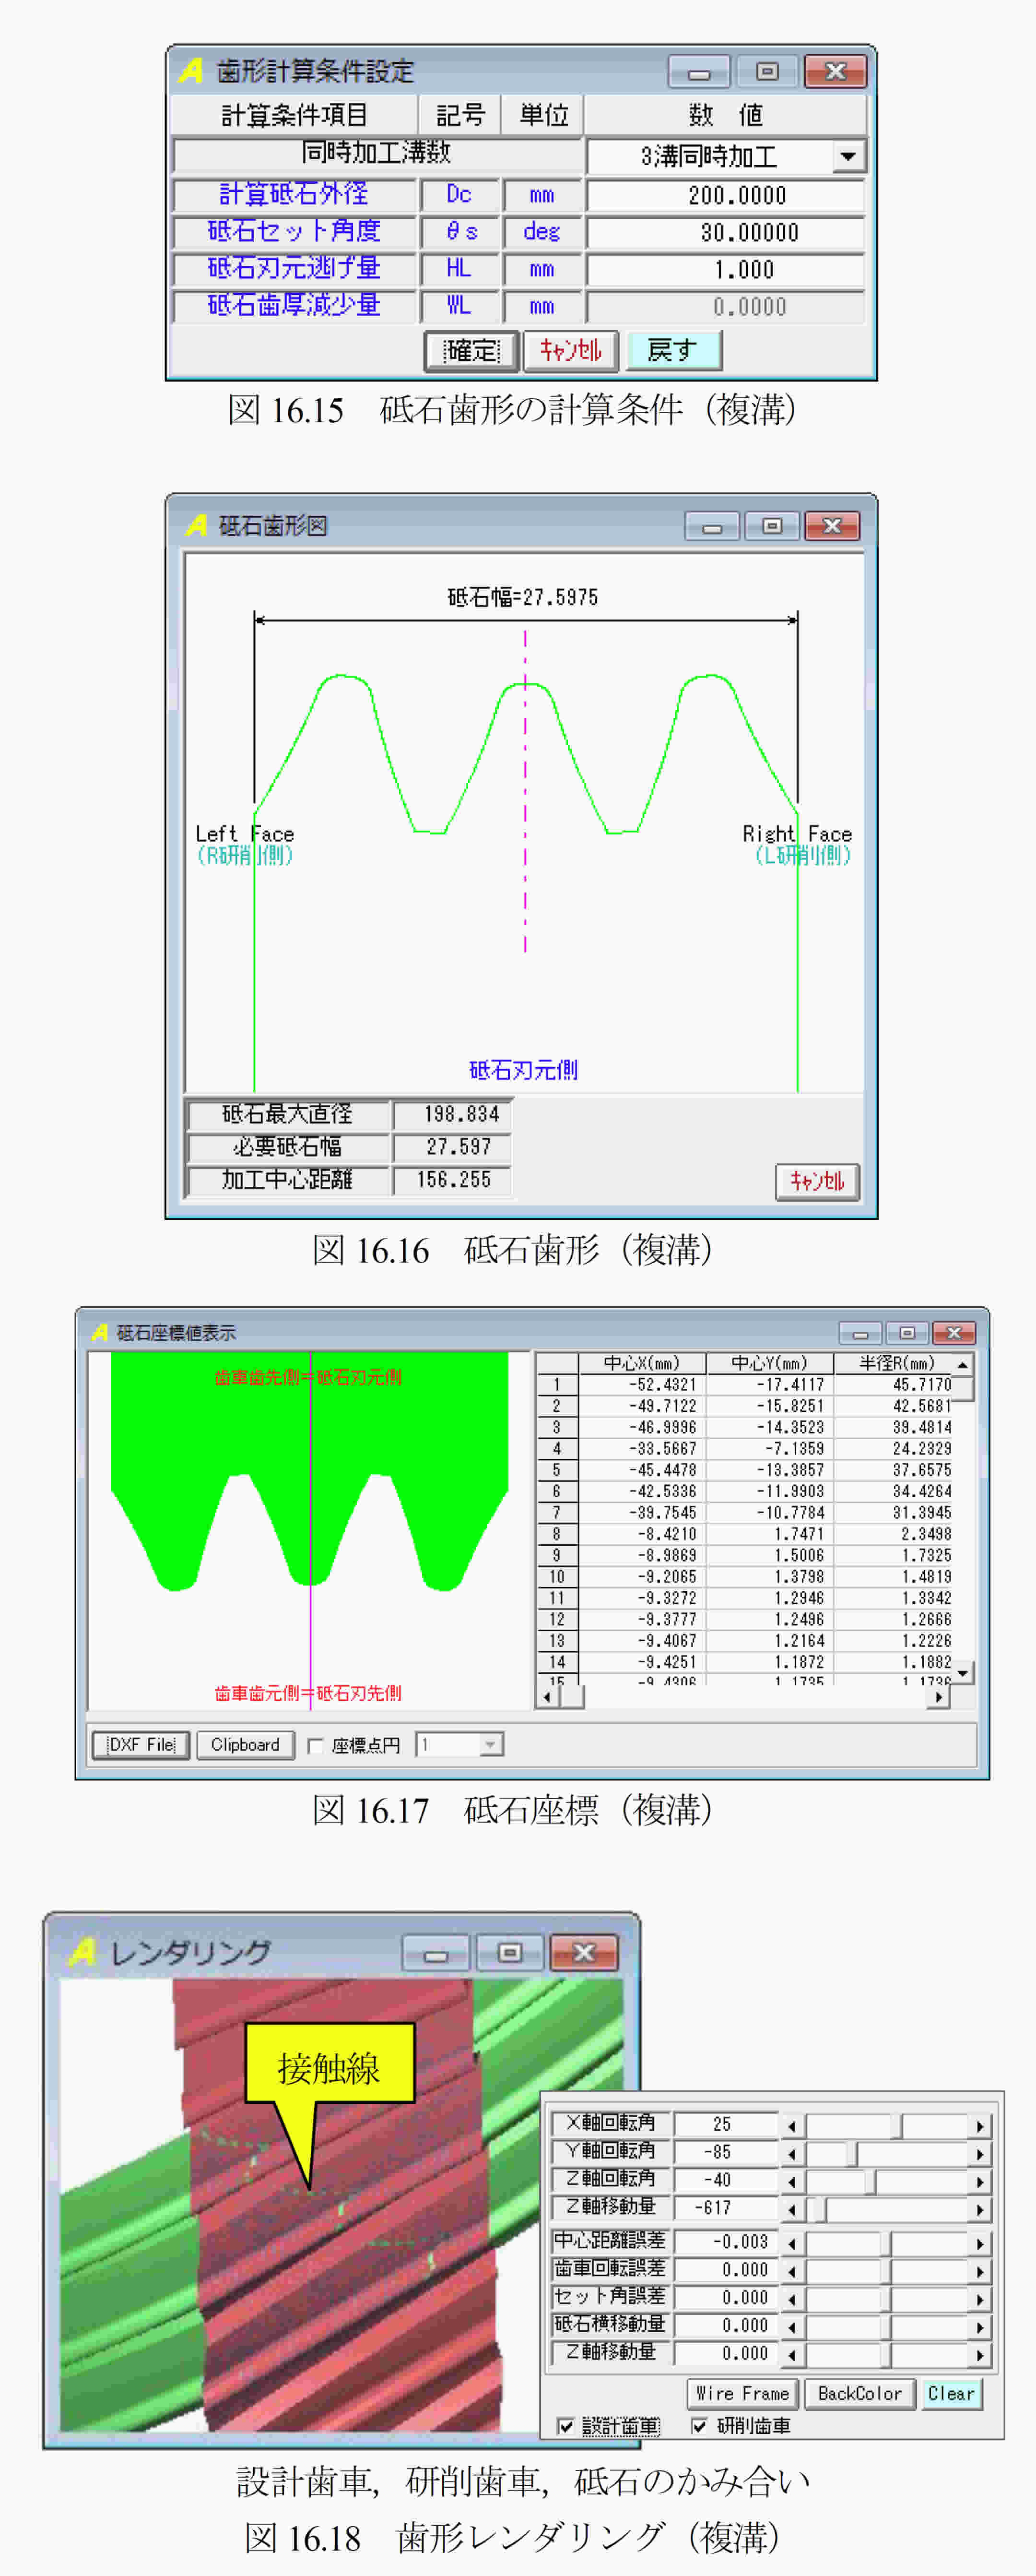This screenshot has height=2576, width=1036.
Task: Click the app icon in 砥石歯形図 title bar
Action: (x=197, y=525)
